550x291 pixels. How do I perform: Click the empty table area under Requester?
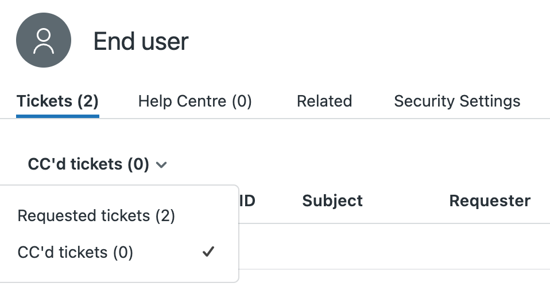[x=489, y=246]
